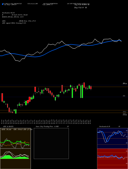Click the 'SI 14/3: 55.91 / 53.22' value

click(20, 15)
